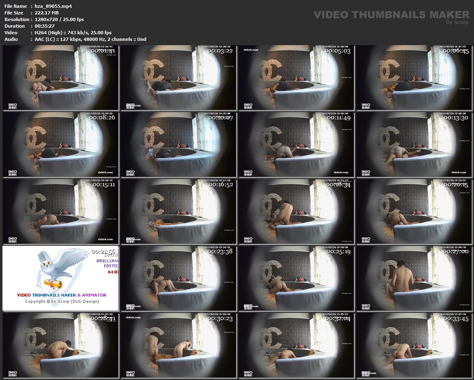This screenshot has width=474, height=380.
Task: Open the thumbnail at timestamp 00:13:30
Action: [414, 145]
